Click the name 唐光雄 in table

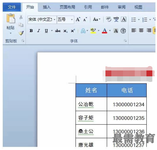click(86, 145)
